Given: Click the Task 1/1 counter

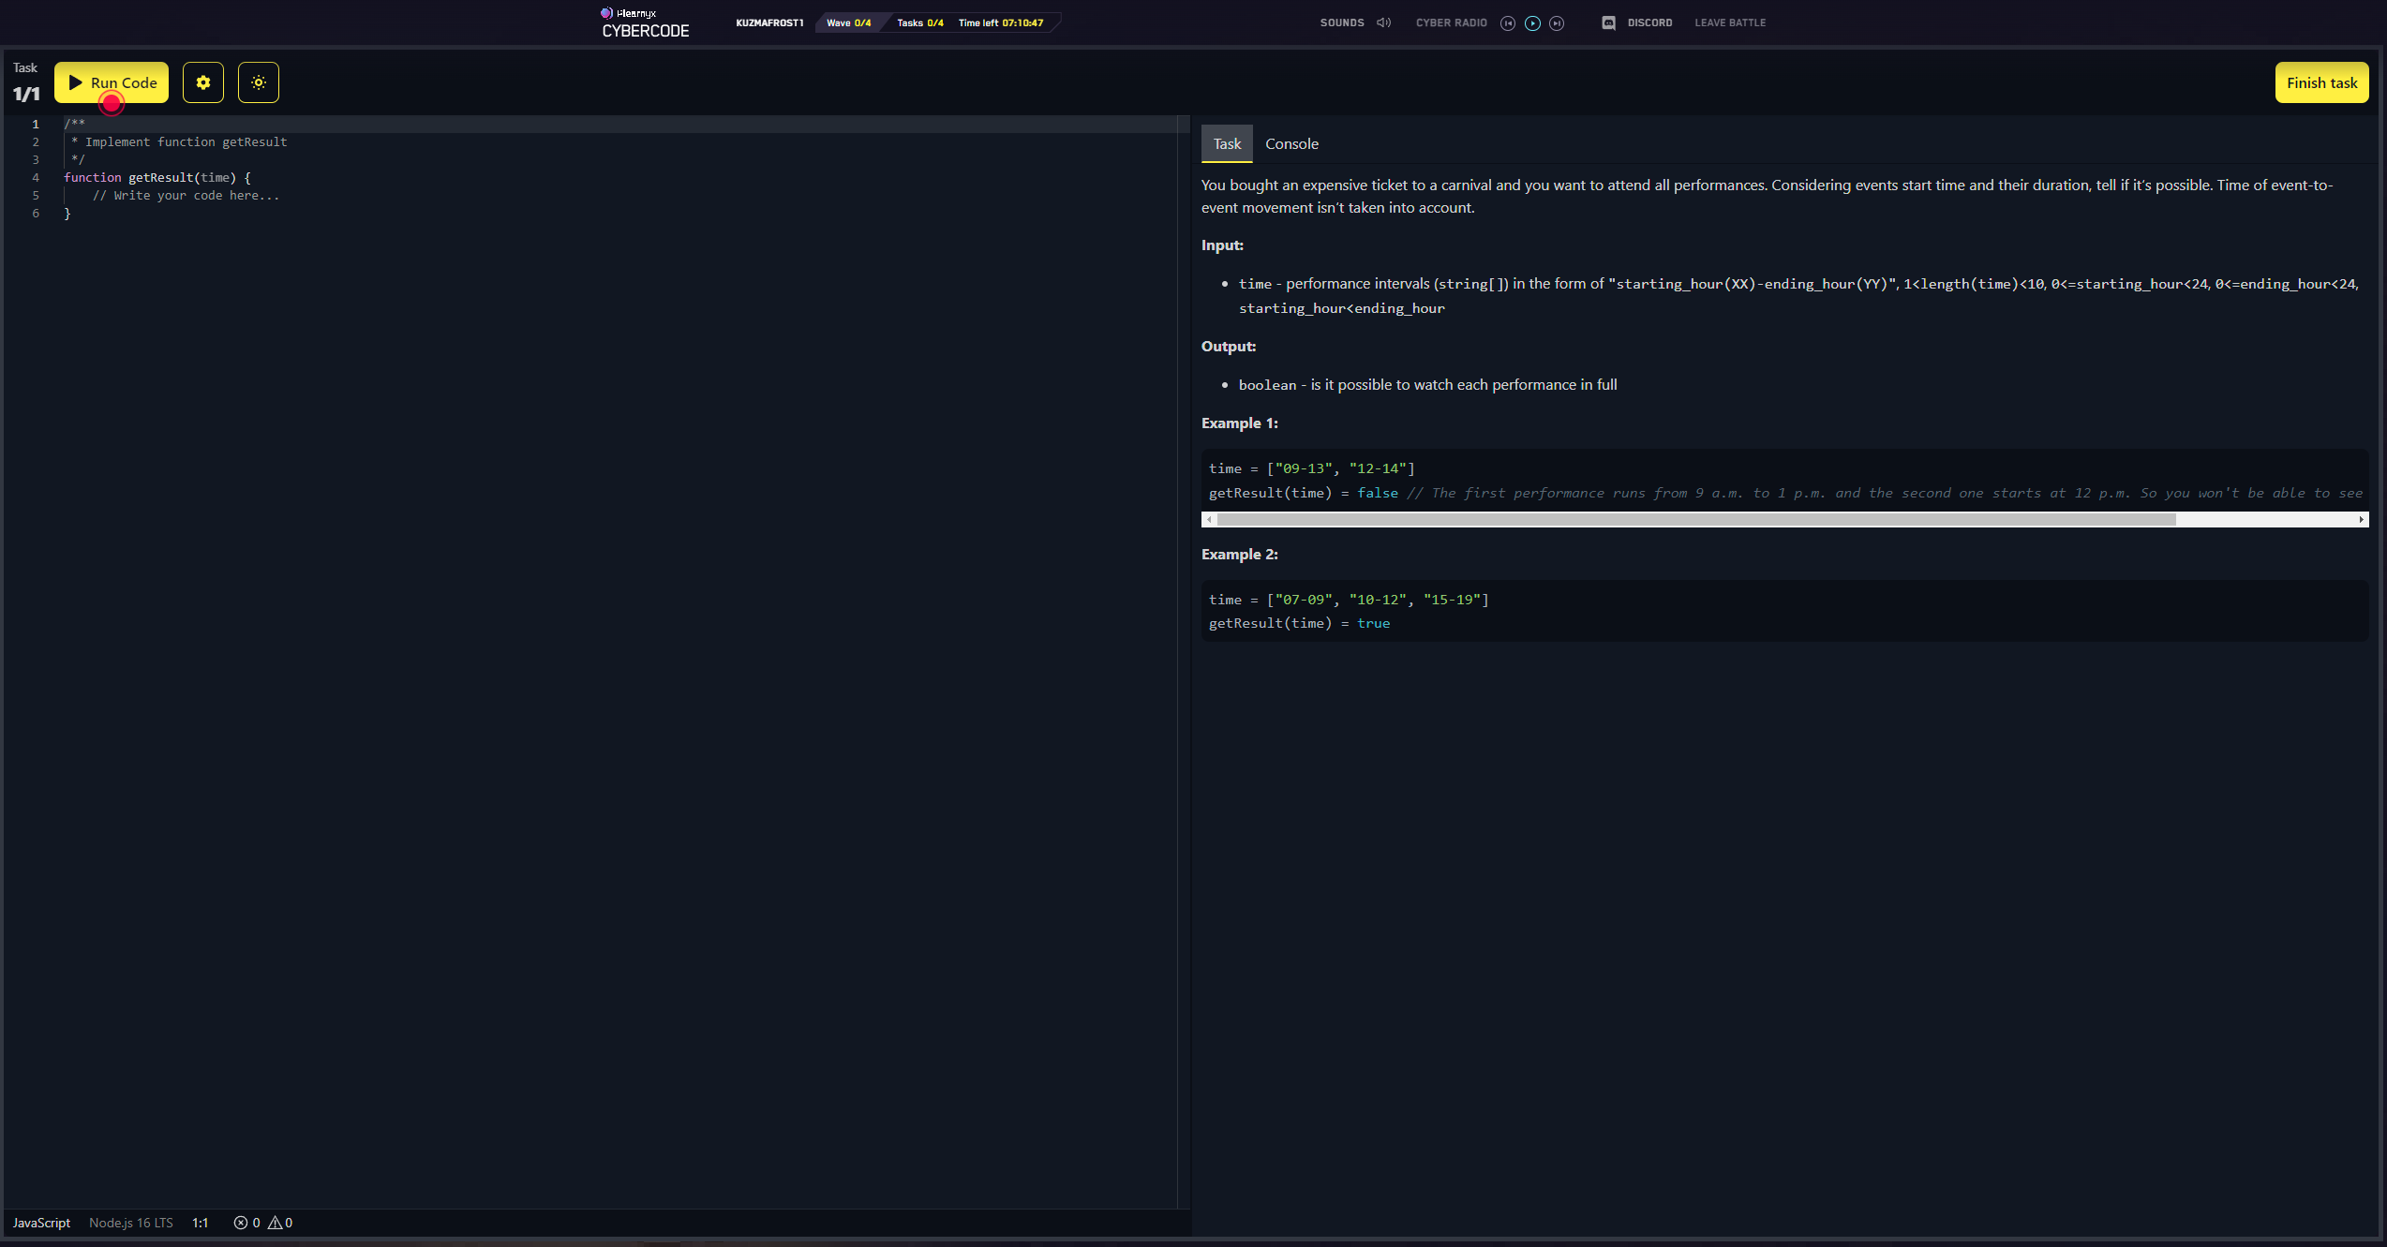Looking at the screenshot, I should point(26,82).
